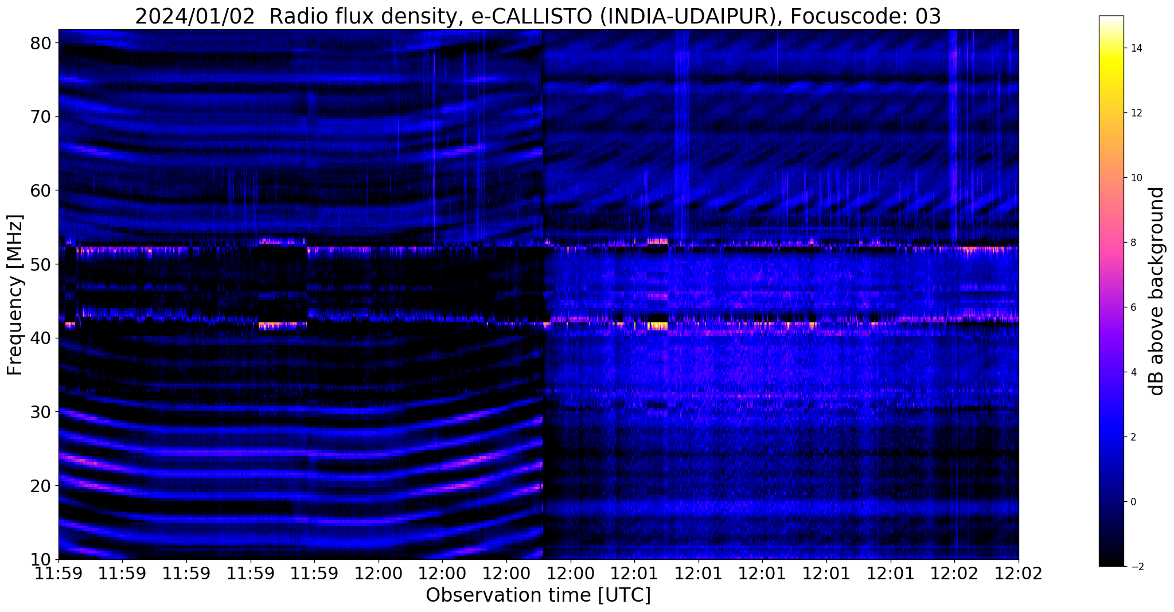1174x612 pixels.
Task: Click the plot title mentioning e-CALLISTO (INDIA-UDAIPUR)
Action: click(538, 16)
